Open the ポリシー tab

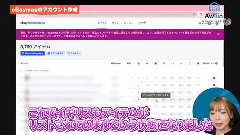click(x=128, y=23)
